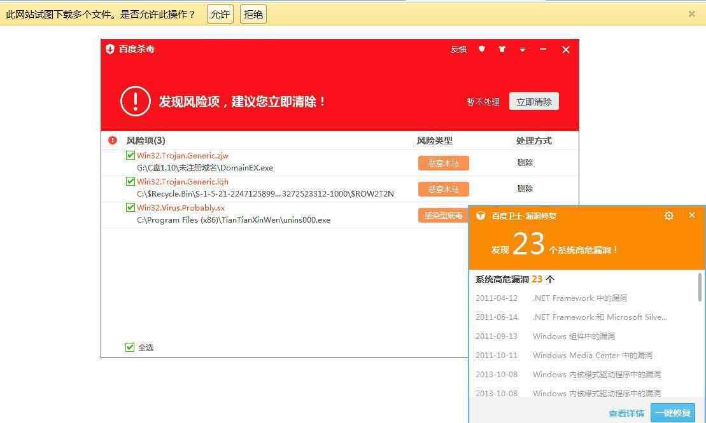This screenshot has width=706, height=423.
Task: Click 恶意木马 badge for $Recycle.Bin row
Action: 444,189
